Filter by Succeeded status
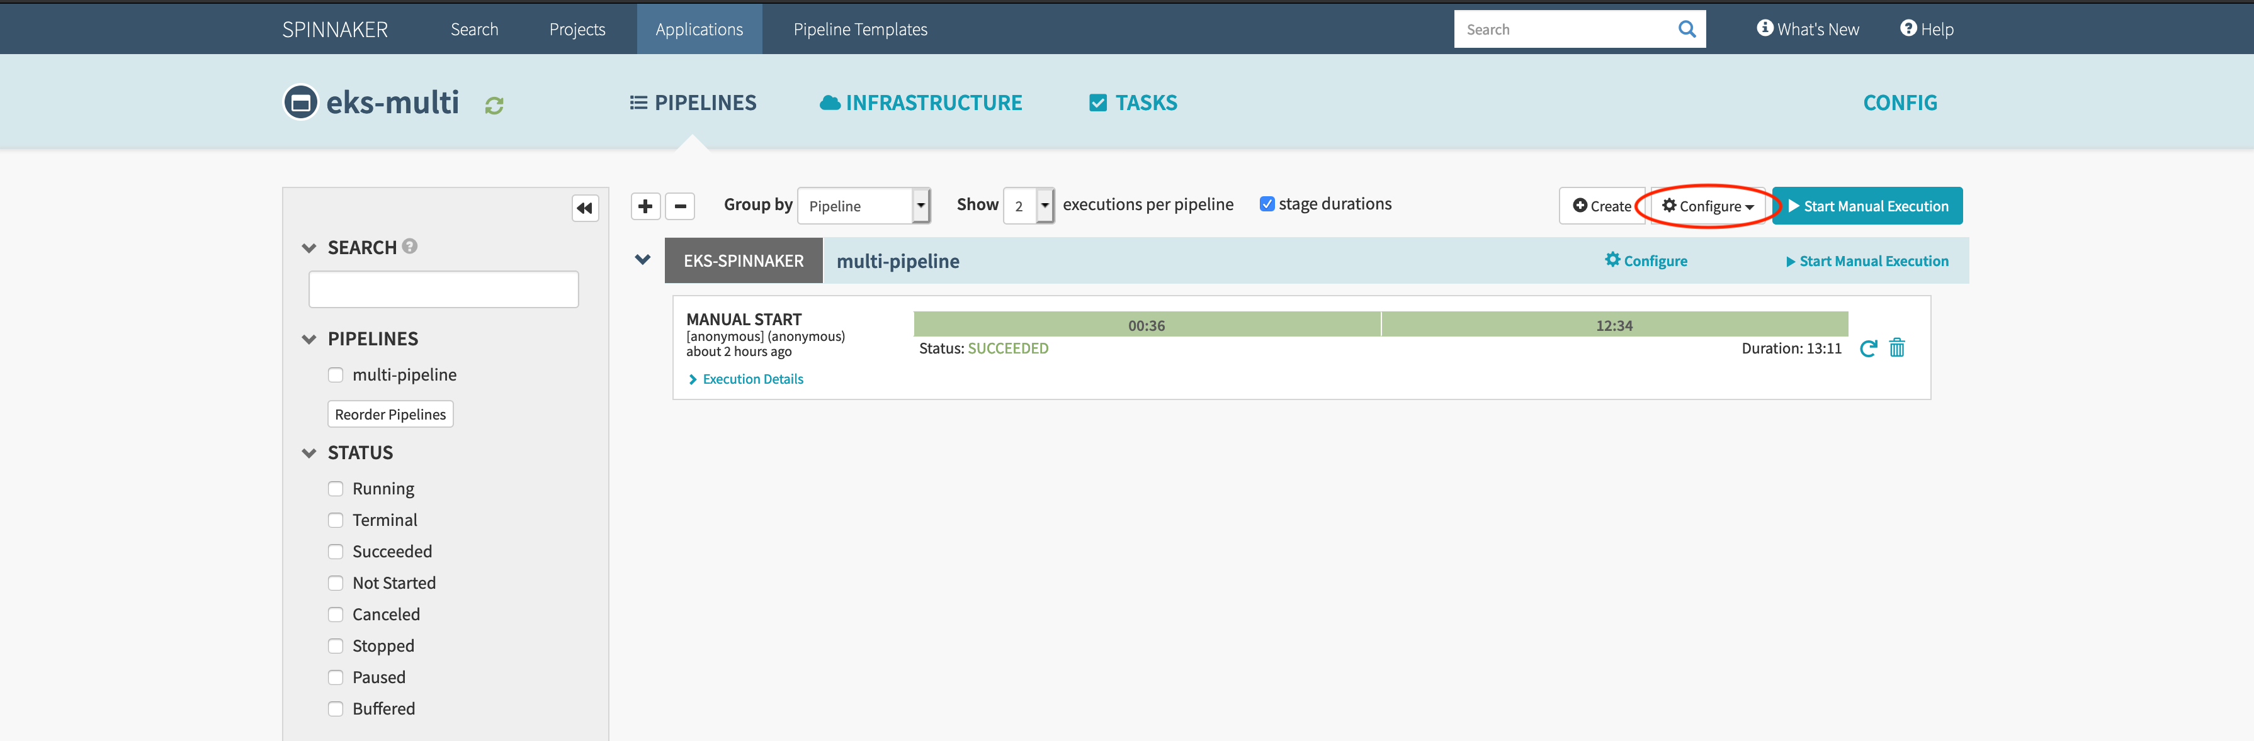Viewport: 2254px width, 741px height. pos(335,552)
